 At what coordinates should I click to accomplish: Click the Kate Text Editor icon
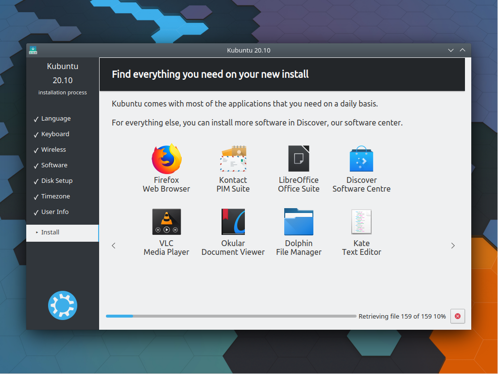[x=361, y=222]
